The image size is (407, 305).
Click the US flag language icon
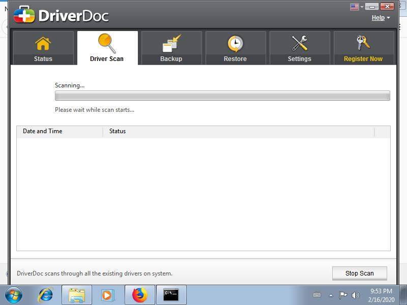pos(354,7)
